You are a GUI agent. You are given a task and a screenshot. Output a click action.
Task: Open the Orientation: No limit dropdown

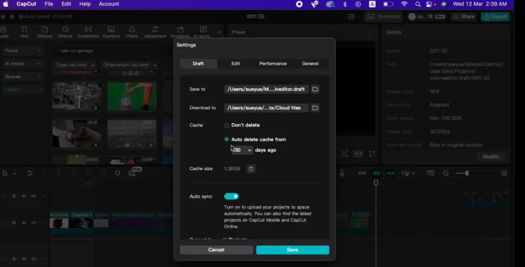[129, 65]
